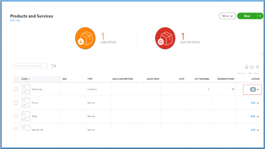Open action dropdown arrow for alissa ring
Image resolution: width=265 pixels, height=149 pixels.
258,90
